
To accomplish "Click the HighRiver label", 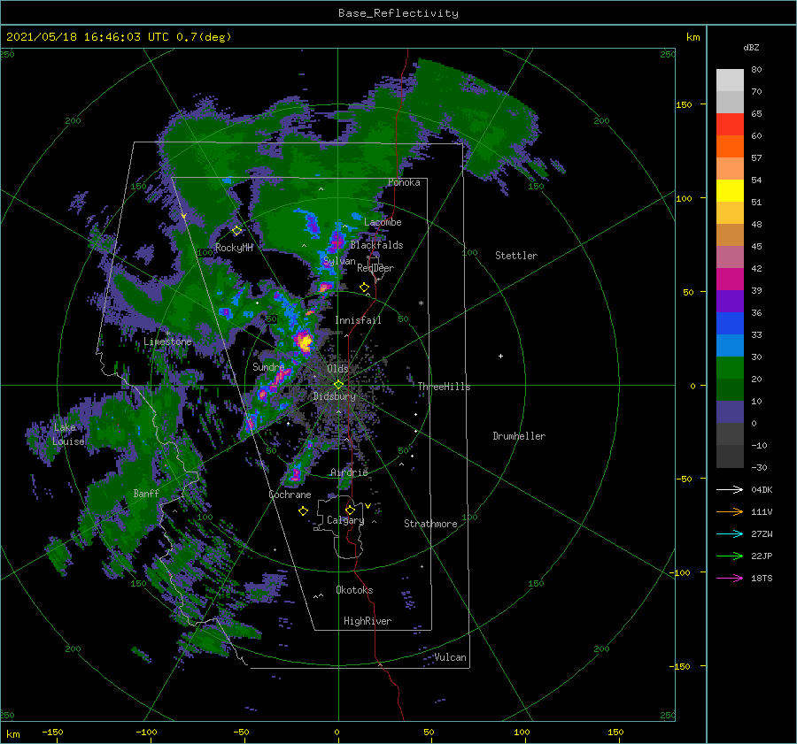I will pos(368,621).
